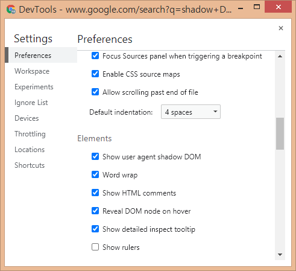Disable Enable CSS source maps option
296x271 pixels.
(95, 74)
